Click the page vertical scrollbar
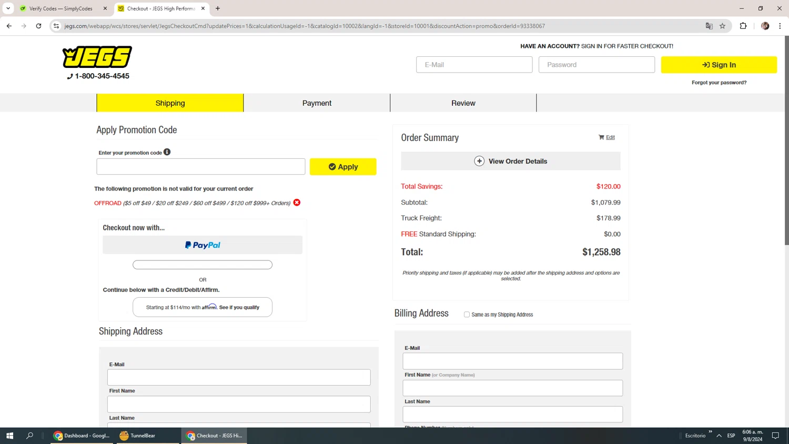Image resolution: width=789 pixels, height=444 pixels. pos(786,141)
